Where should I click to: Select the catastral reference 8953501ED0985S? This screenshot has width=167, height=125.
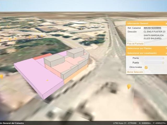coord(152,28)
